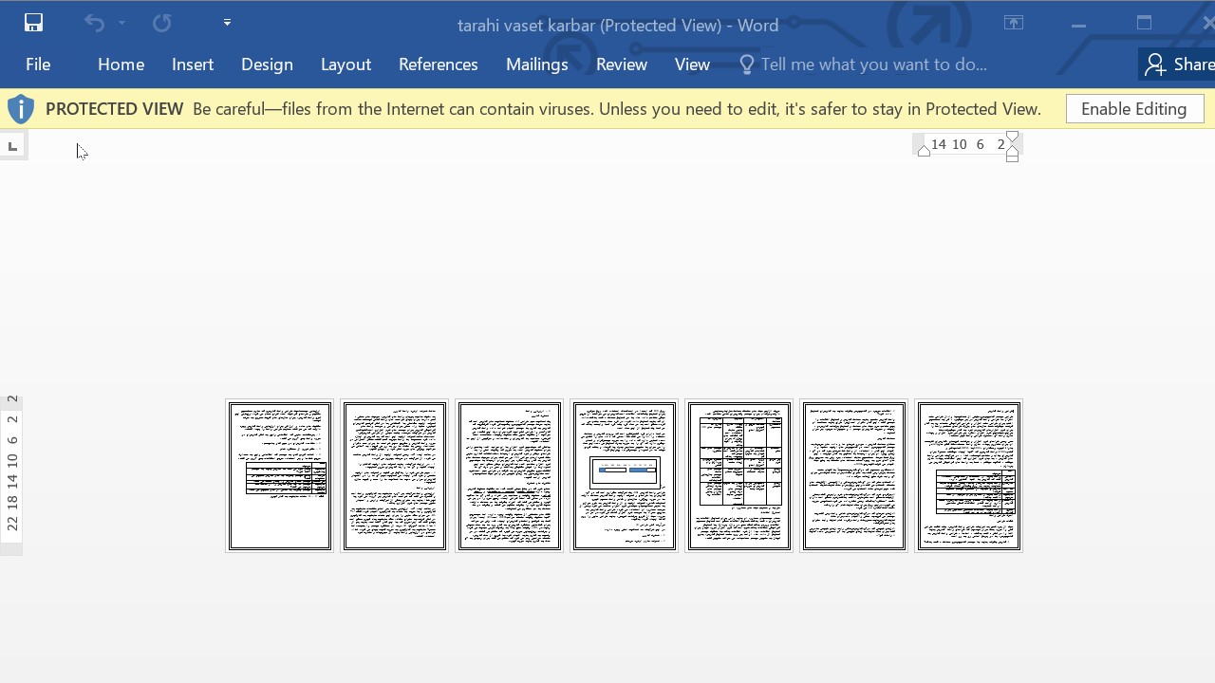Open the Review ribbon tab
Viewport: 1215px width, 683px height.
point(622,65)
